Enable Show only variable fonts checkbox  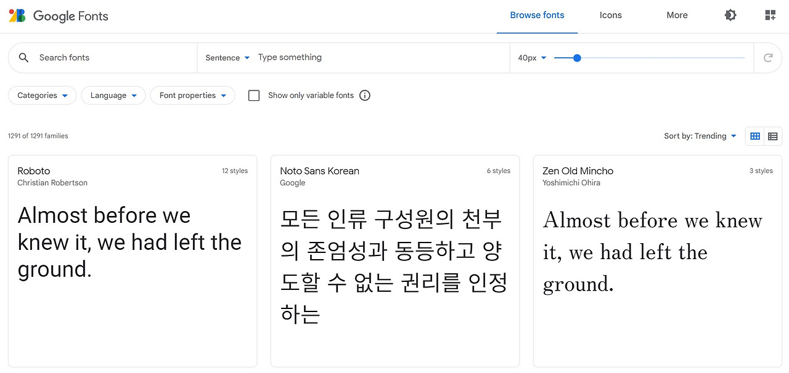pyautogui.click(x=254, y=95)
